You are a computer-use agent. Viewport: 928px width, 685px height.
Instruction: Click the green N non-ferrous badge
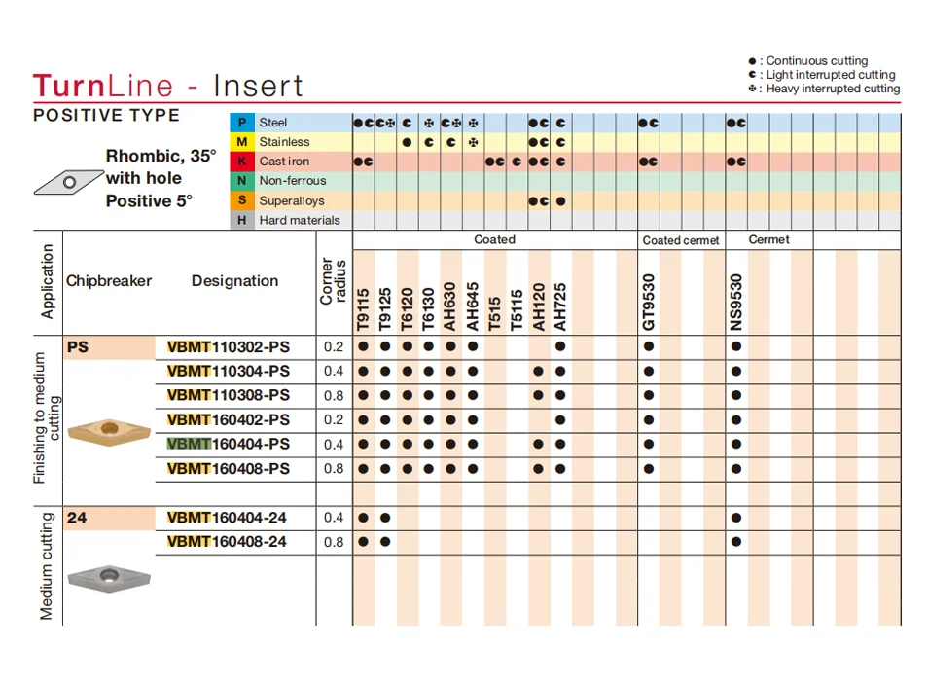[242, 181]
